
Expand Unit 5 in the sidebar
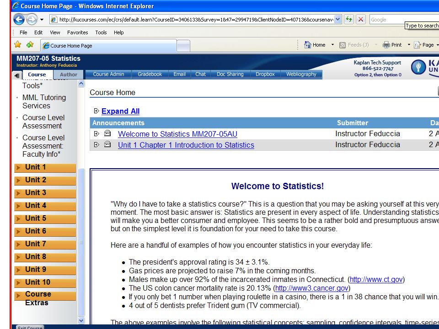45,218
